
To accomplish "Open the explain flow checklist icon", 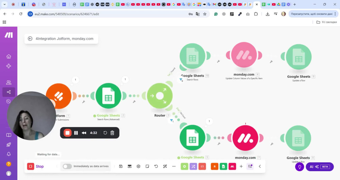I will (x=250, y=166).
